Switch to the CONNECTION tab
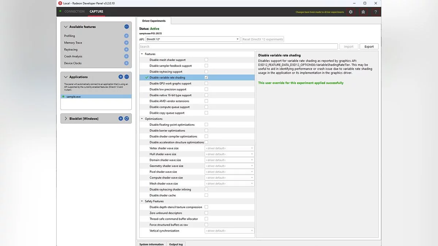This screenshot has width=438, height=246. pos(74,12)
